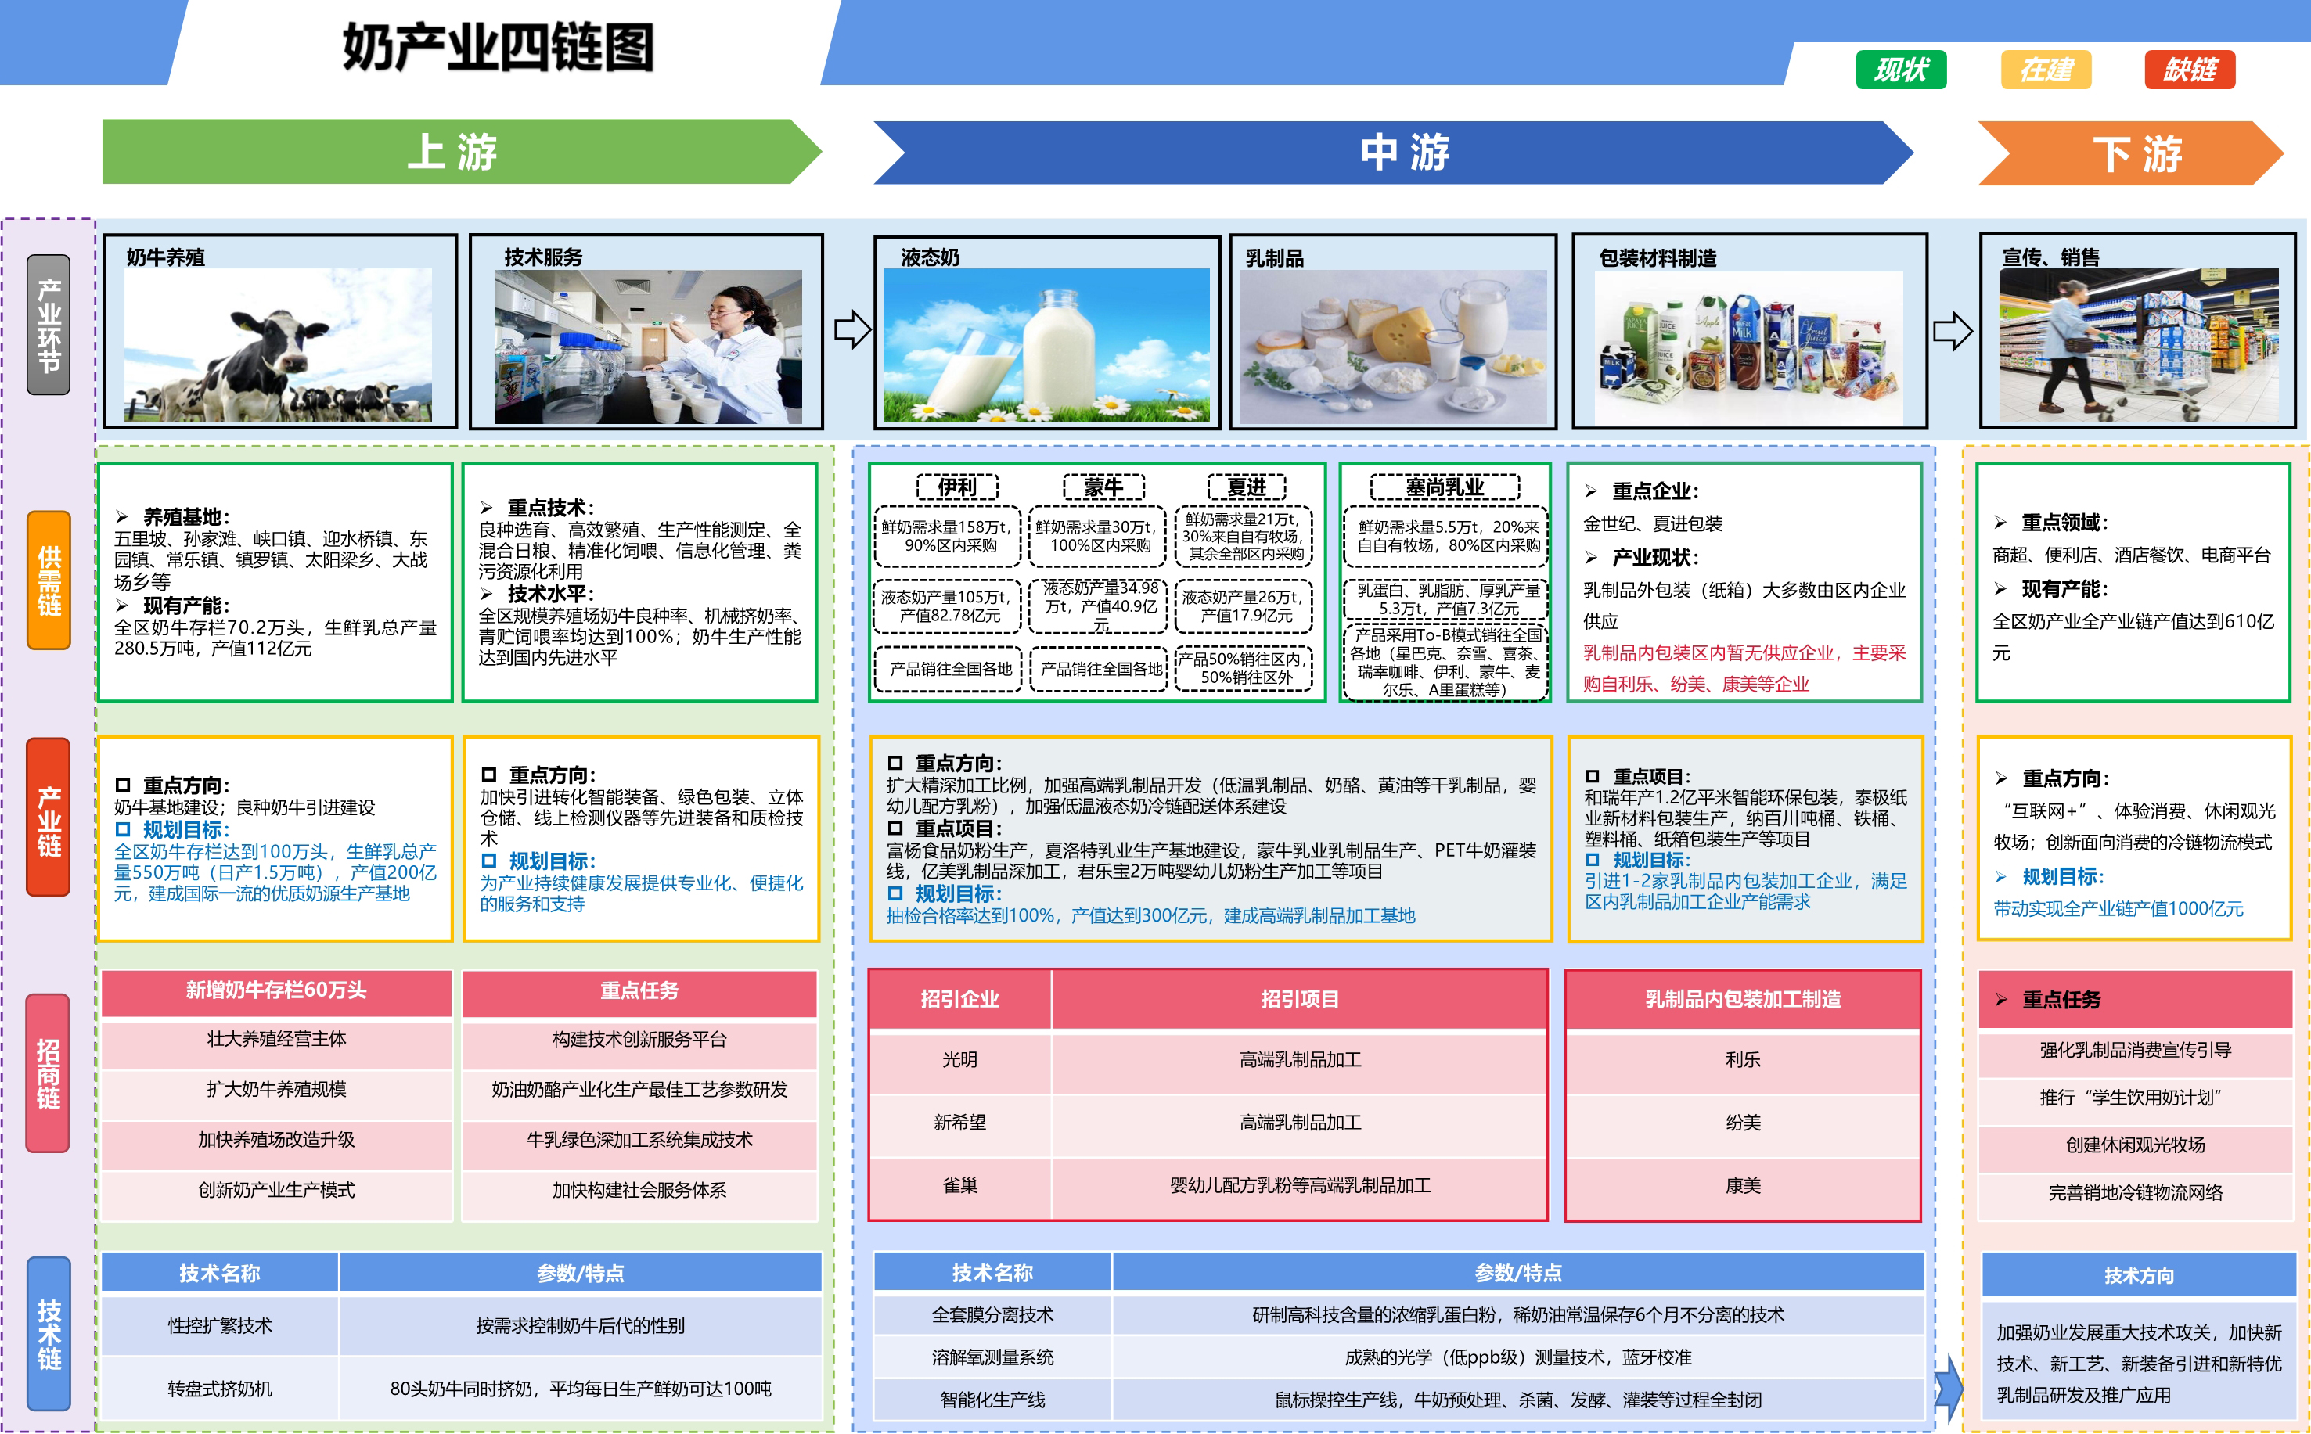
Task: Click the 乳制品内包装加工制造 header
Action: (x=1743, y=1000)
